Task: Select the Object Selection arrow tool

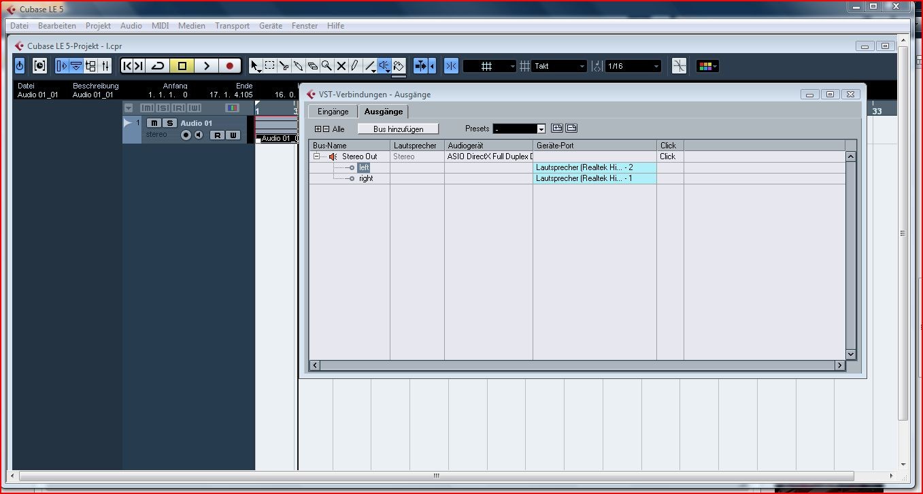Action: (256, 66)
